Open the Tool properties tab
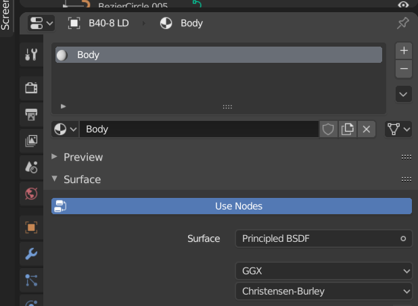The width and height of the screenshot is (418, 306). pos(30,55)
